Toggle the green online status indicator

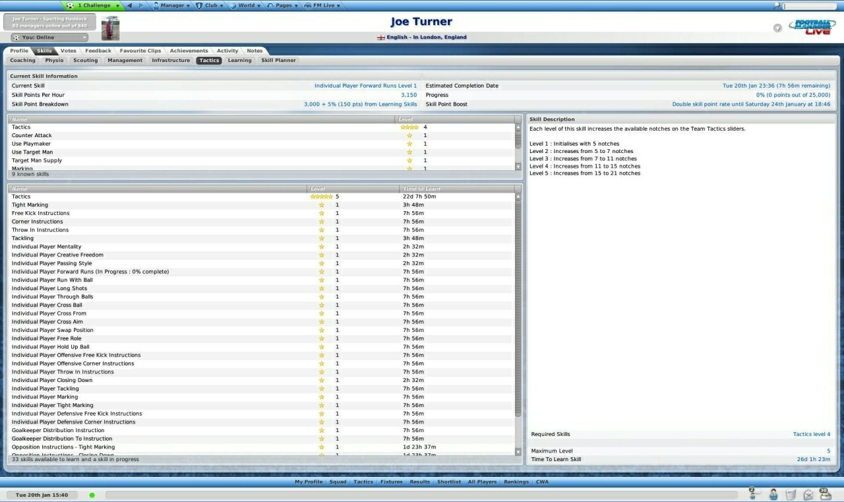coord(92,494)
